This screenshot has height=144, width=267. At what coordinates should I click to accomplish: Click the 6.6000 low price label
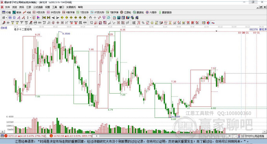pos(176,117)
